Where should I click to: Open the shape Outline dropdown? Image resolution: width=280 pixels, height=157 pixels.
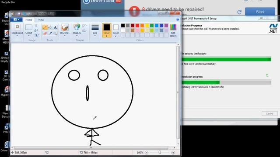(84, 26)
